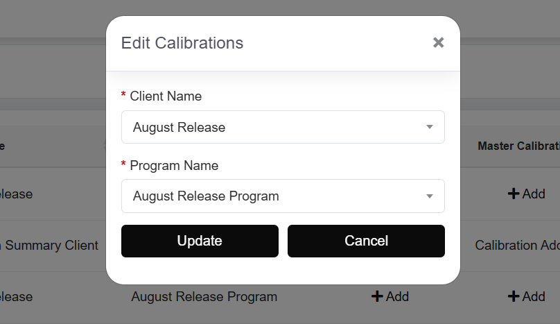
Task: Click plus Add in last row's Master Calibration
Action: point(527,297)
